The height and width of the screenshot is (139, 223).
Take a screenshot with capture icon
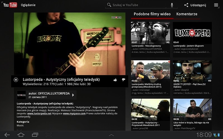pyautogui.click(x=49, y=135)
